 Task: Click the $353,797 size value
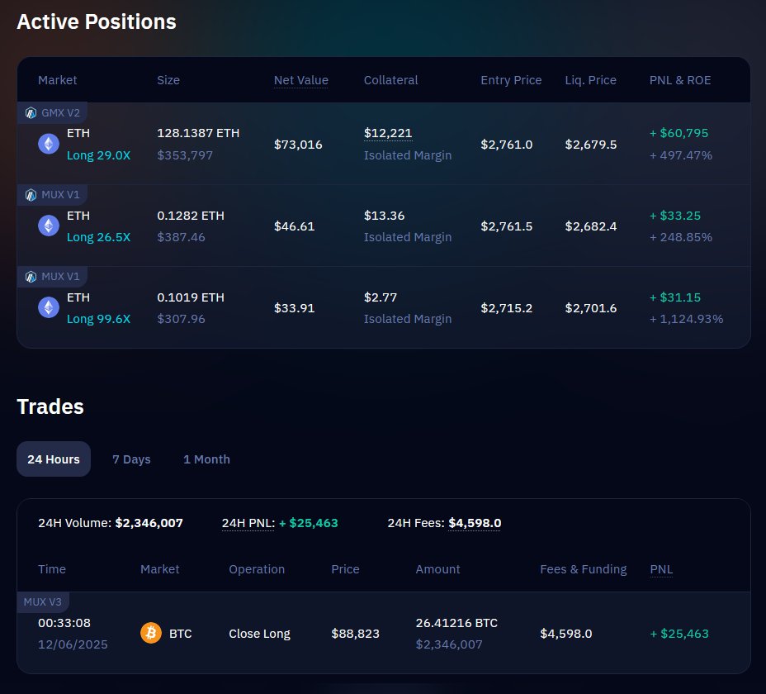(x=185, y=155)
